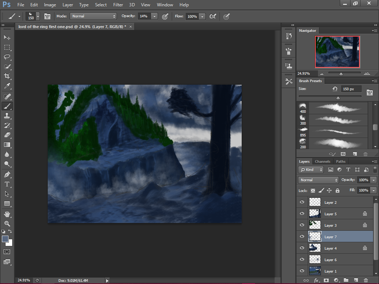Viewport: 379px width, 284px height.
Task: Select the Hand tool
Action: coord(7,214)
